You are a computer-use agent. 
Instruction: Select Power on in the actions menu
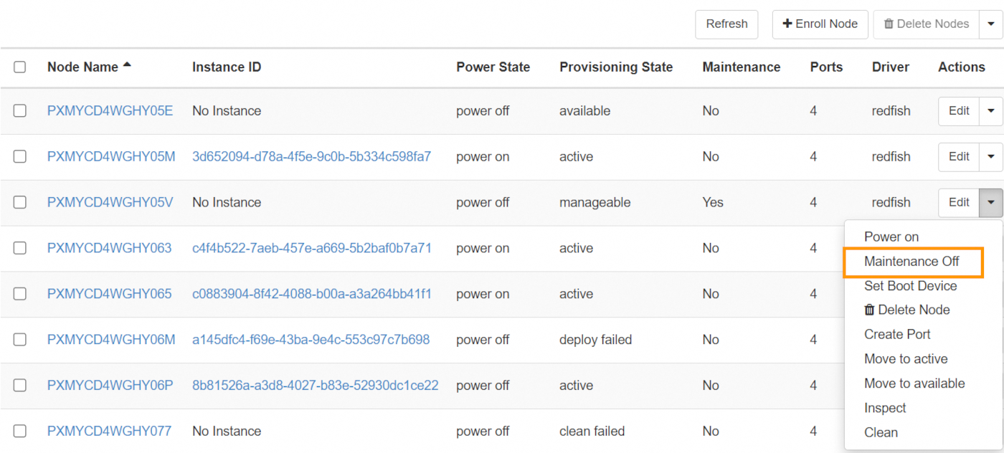coord(891,237)
